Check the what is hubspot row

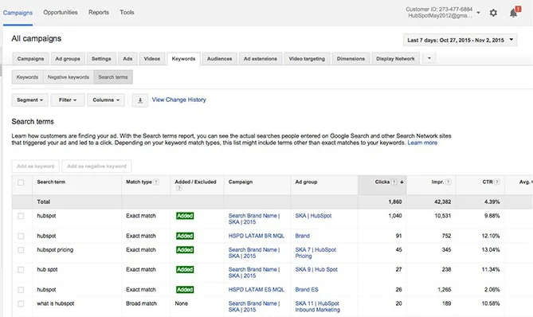[21, 303]
